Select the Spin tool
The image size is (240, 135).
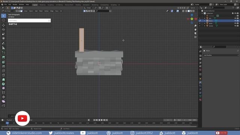[3, 84]
